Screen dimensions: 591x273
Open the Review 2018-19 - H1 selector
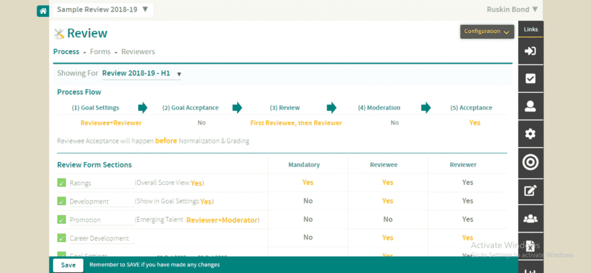[x=141, y=73]
